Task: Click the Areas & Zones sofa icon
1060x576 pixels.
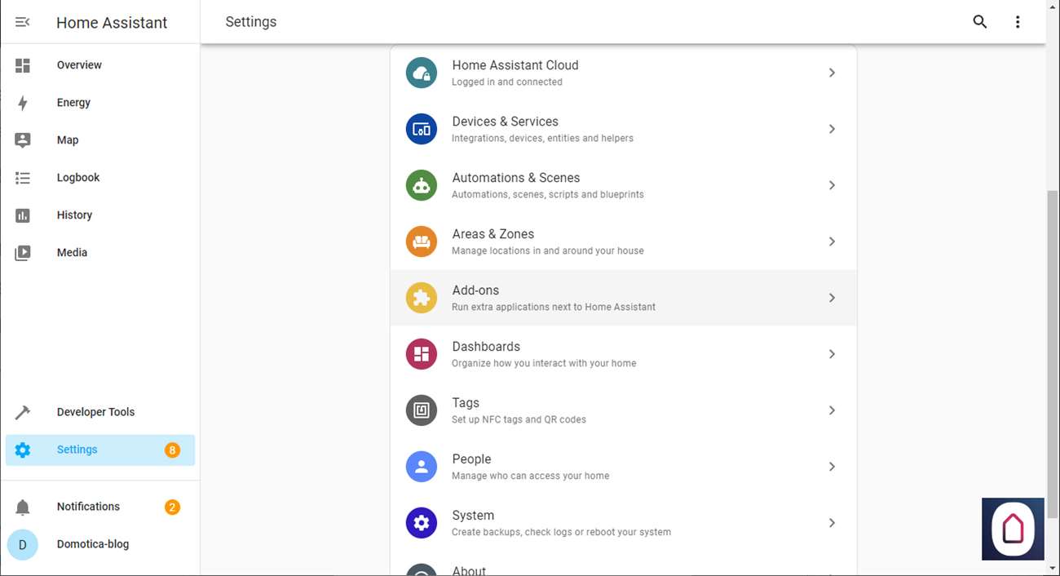Action: click(x=422, y=241)
